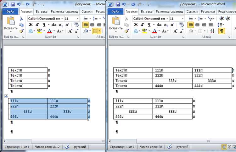Image resolution: width=236 pixels, height=152 pixels.
Task: Apply yellow highlight color in left window
Action: (x=39, y=31)
